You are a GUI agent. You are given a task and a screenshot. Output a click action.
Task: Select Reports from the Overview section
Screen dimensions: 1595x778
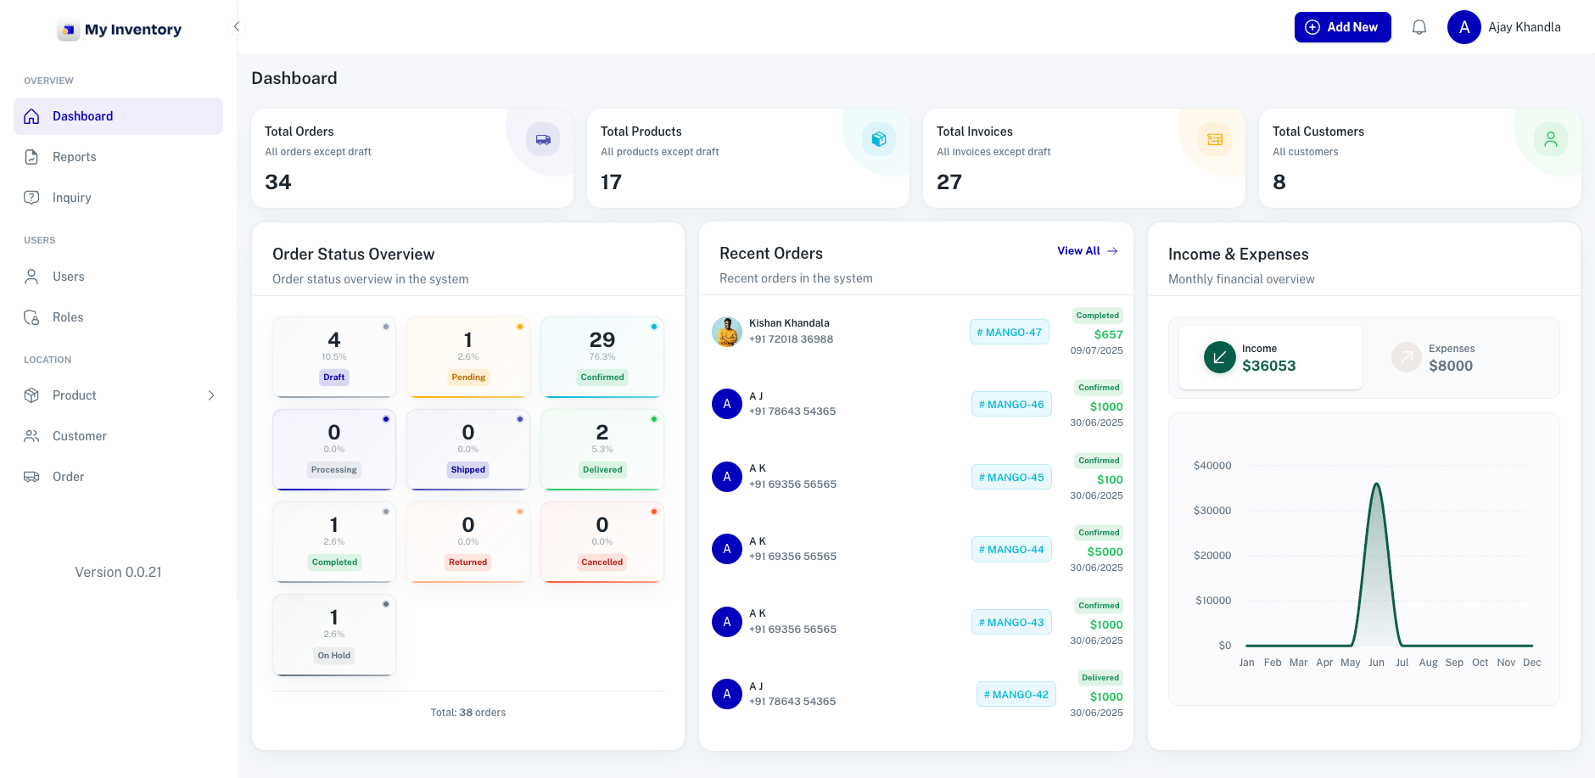(73, 157)
